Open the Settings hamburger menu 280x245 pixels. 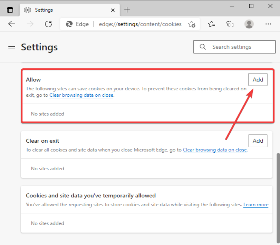tap(12, 47)
